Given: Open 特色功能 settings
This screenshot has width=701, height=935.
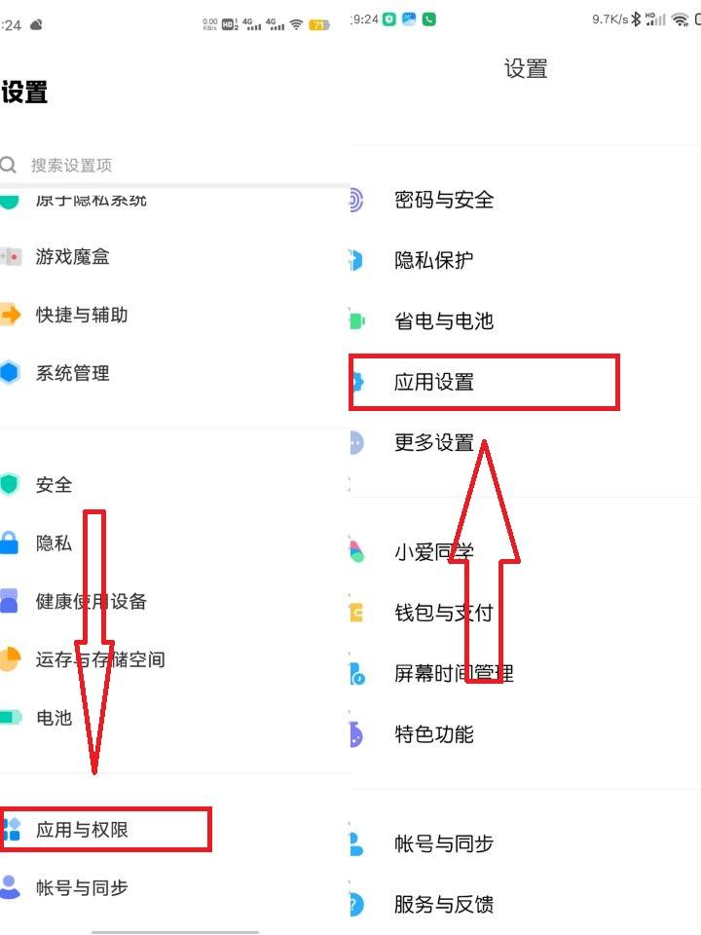Looking at the screenshot, I should coord(434,733).
